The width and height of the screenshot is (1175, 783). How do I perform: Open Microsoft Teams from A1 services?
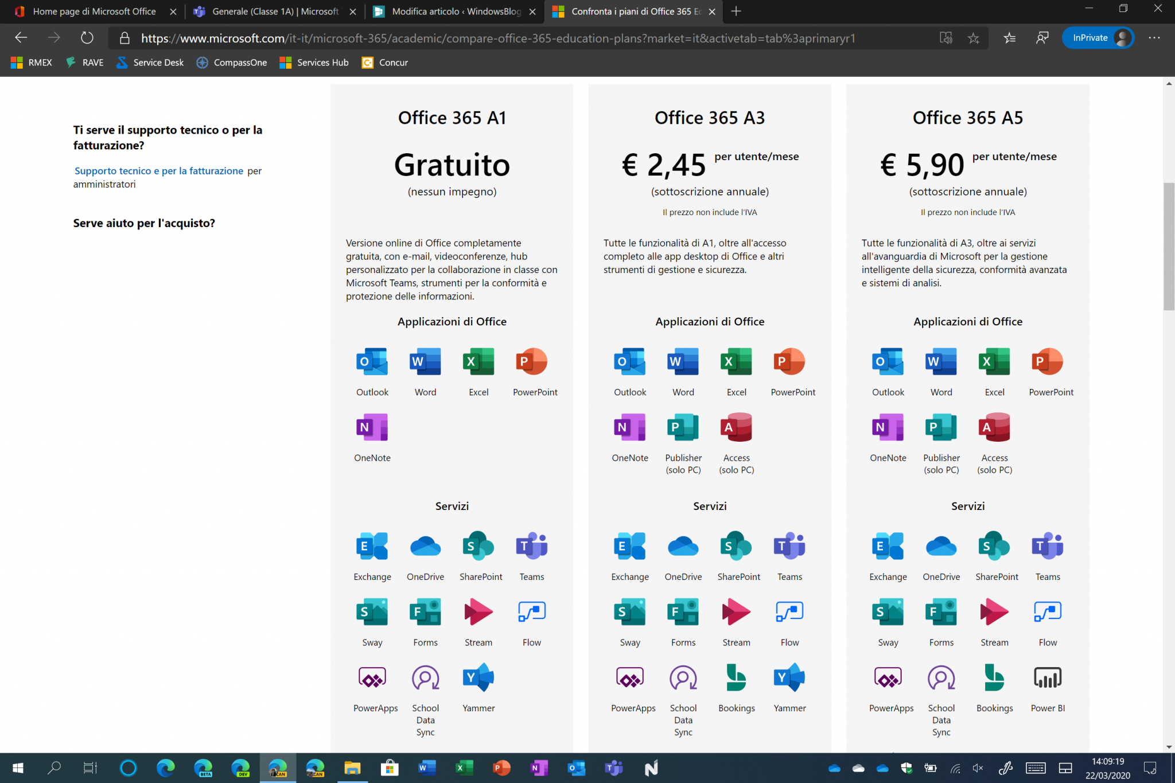(x=531, y=546)
